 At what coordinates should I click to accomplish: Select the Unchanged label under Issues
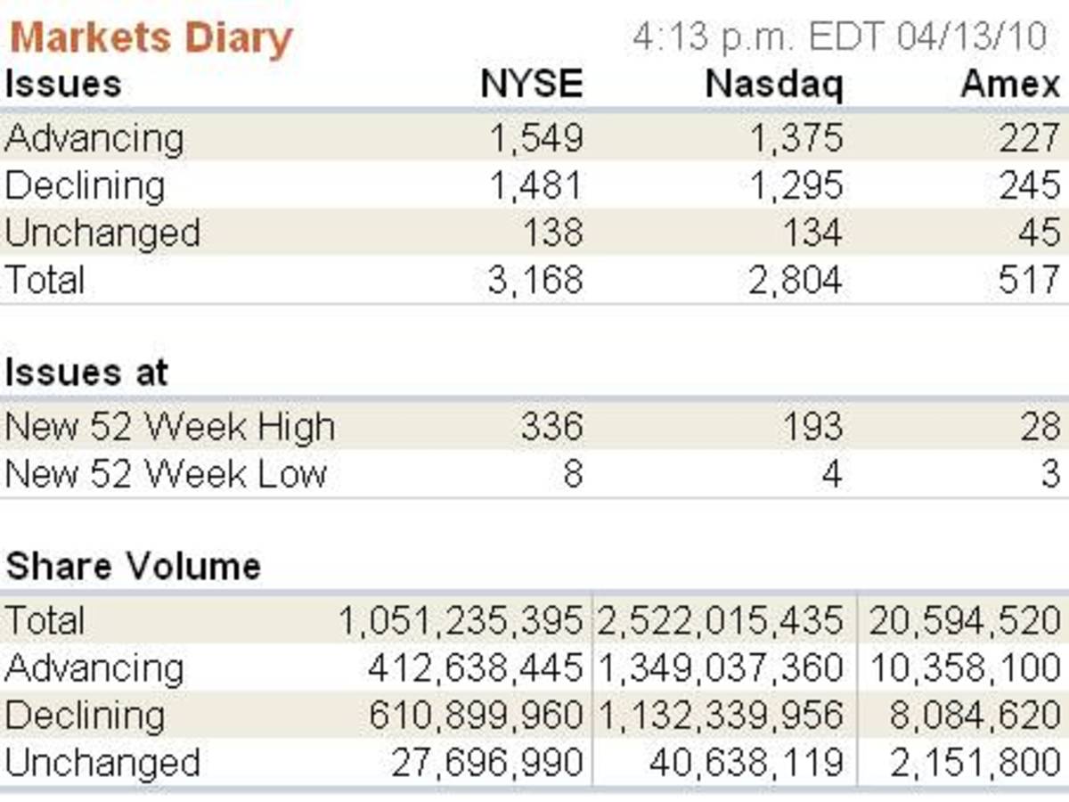tap(102, 233)
